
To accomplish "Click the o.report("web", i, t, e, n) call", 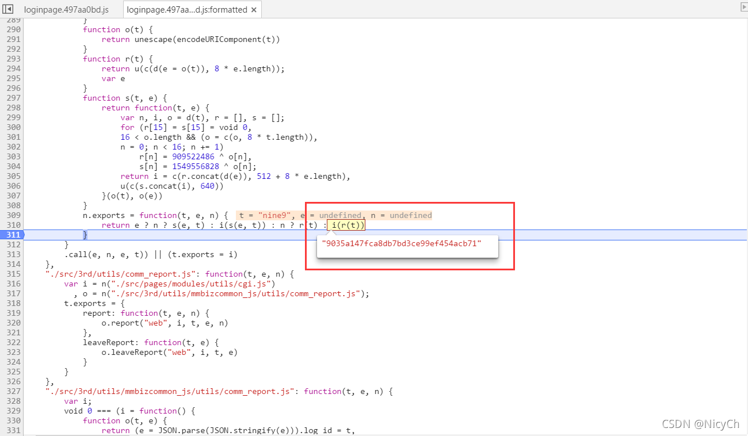I will 165,323.
